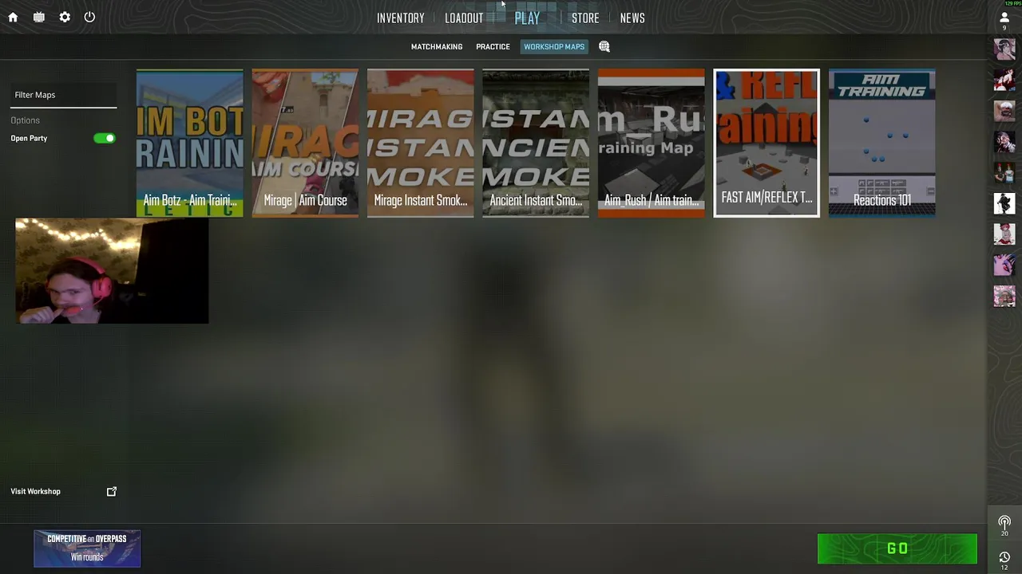The image size is (1022, 574).
Task: Open the Inventory menu
Action: pyautogui.click(x=401, y=18)
